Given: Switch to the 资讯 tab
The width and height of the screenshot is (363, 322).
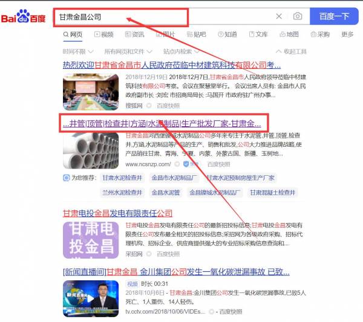Looking at the screenshot, I should [134, 35].
